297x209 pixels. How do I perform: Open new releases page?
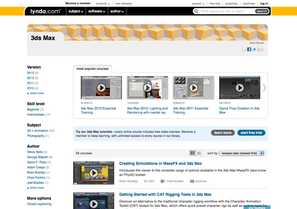[x=123, y=3]
